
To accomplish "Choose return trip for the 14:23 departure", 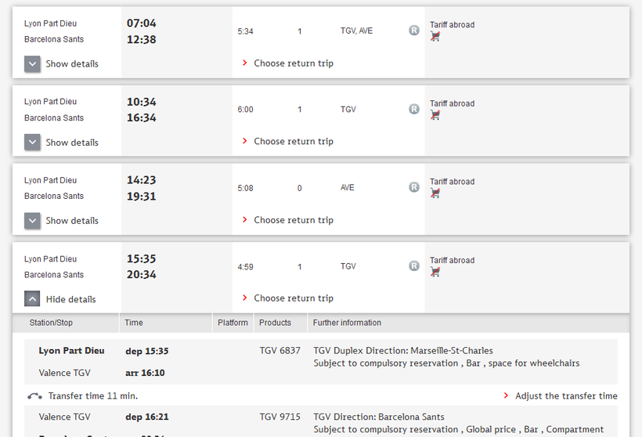I will tap(293, 220).
